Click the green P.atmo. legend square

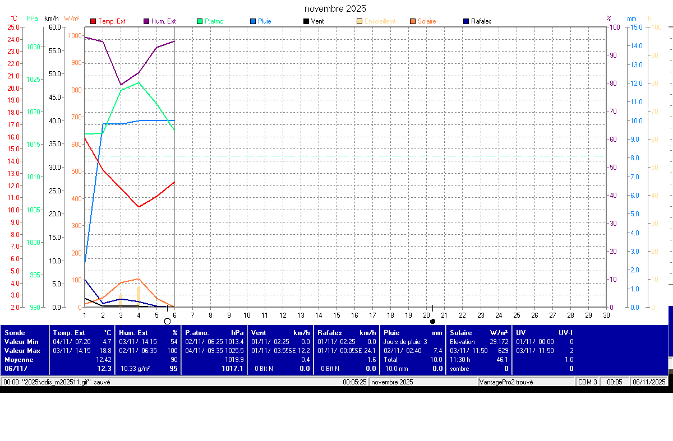point(200,21)
